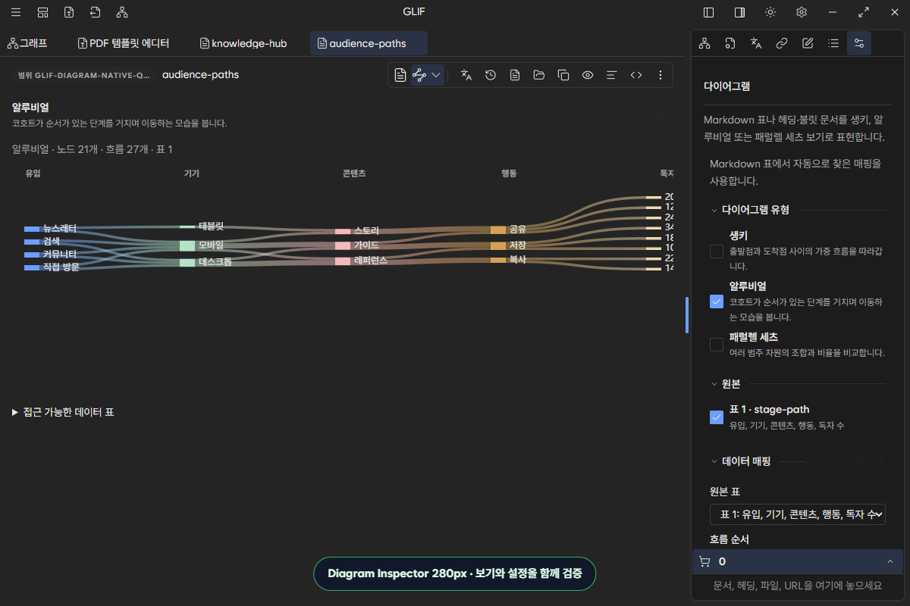This screenshot has width=910, height=606.
Task: Toggle the right sidebar panel icon
Action: coord(739,12)
